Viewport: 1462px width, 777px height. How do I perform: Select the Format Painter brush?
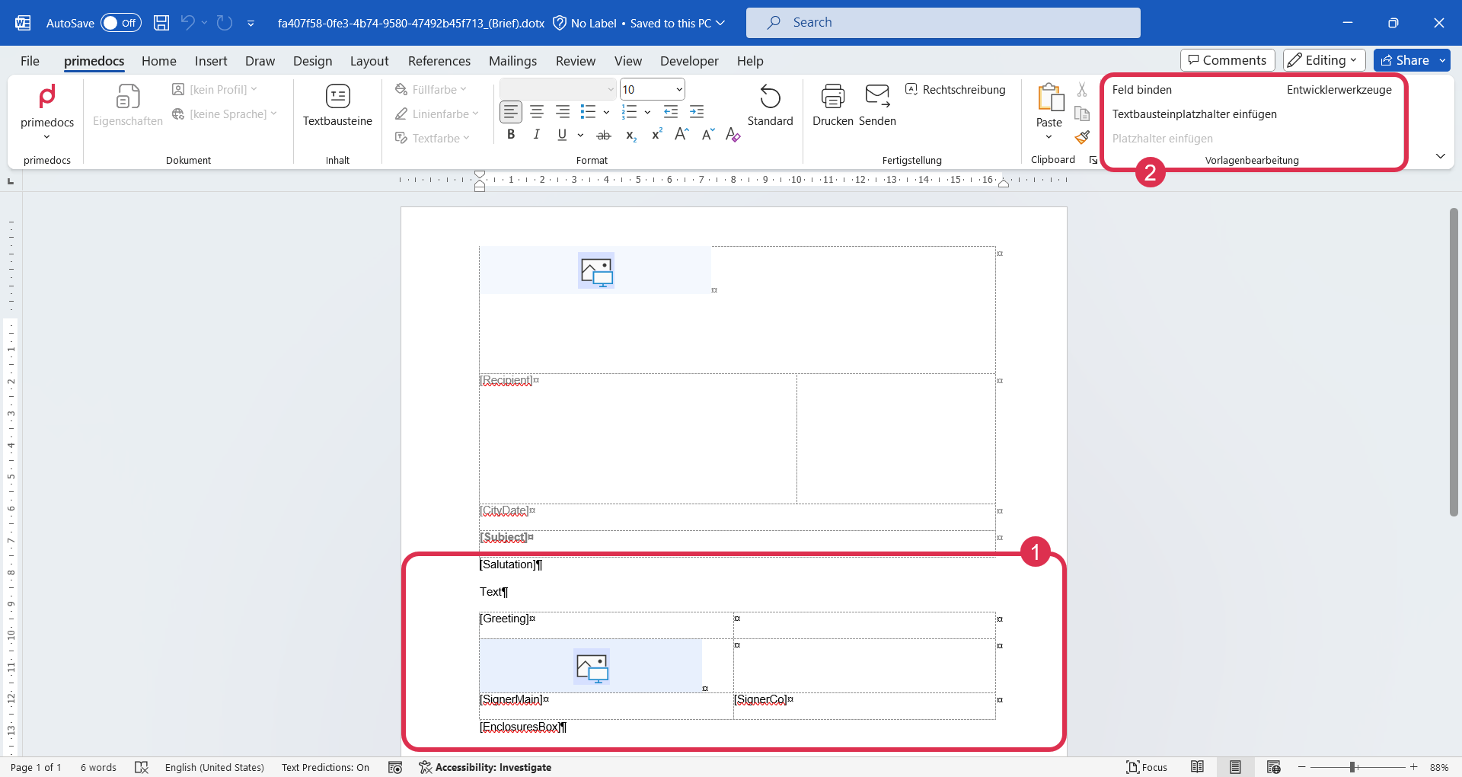pos(1082,137)
